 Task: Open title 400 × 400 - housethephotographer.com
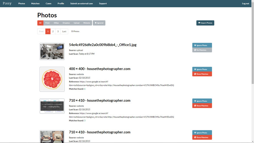tap(100, 69)
